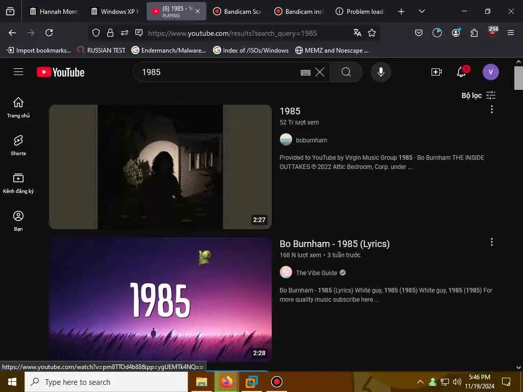Open YouTube notifications bell
Image resolution: width=523 pixels, height=392 pixels.
coord(462,71)
